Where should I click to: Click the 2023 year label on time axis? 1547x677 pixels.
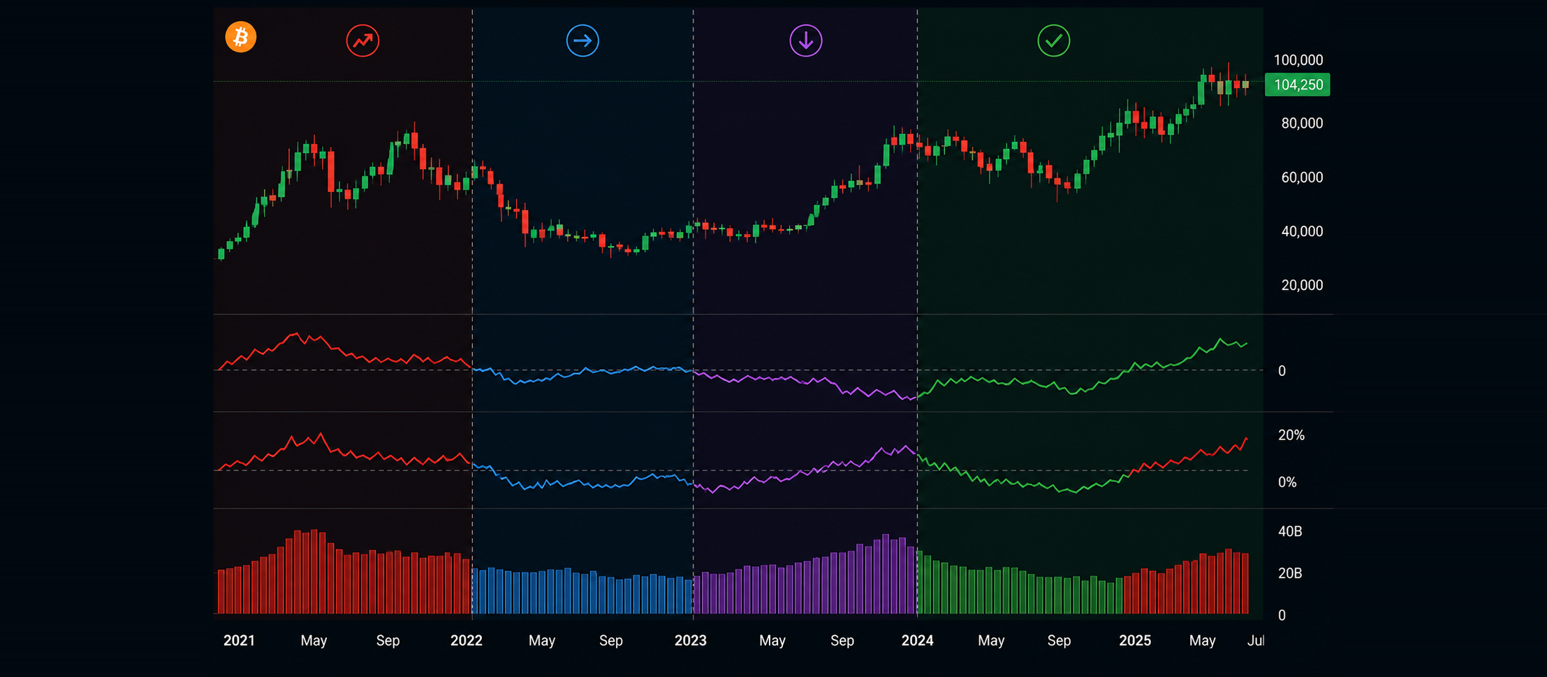click(x=691, y=641)
